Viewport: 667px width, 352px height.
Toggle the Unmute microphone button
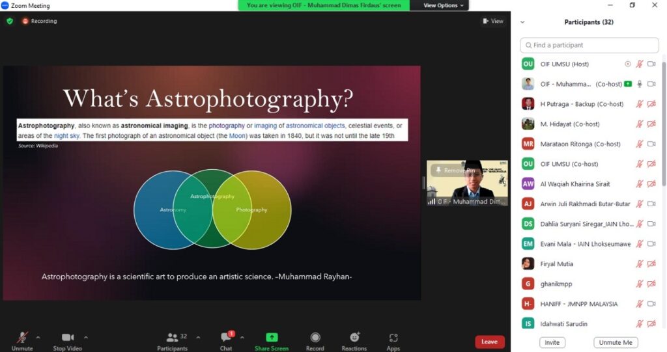22,337
